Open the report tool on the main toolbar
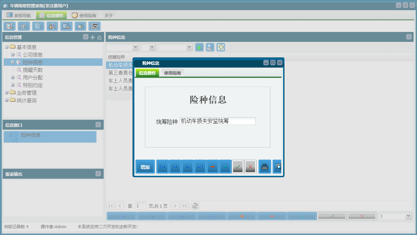Viewport: 417px width, 235px height. (23, 26)
